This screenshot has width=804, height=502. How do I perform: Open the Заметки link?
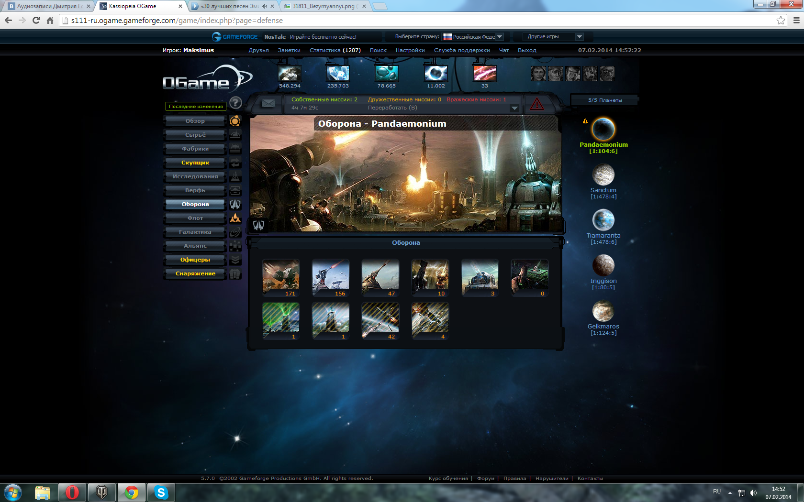point(289,50)
